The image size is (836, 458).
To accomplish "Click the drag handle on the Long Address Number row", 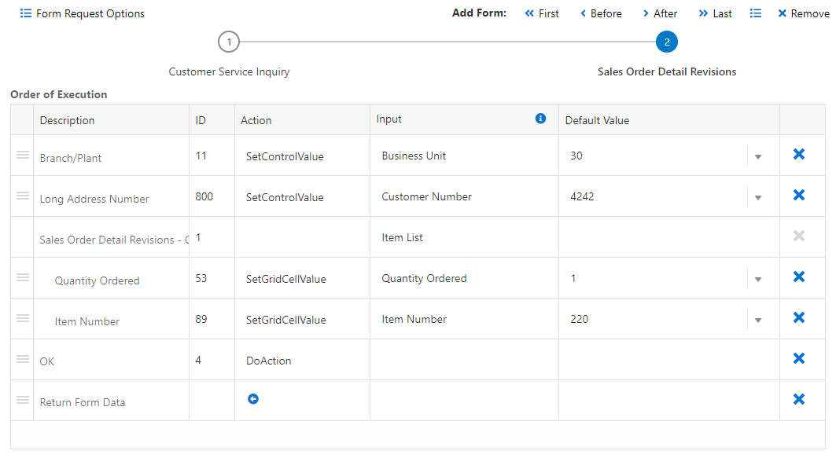I will (x=21, y=196).
